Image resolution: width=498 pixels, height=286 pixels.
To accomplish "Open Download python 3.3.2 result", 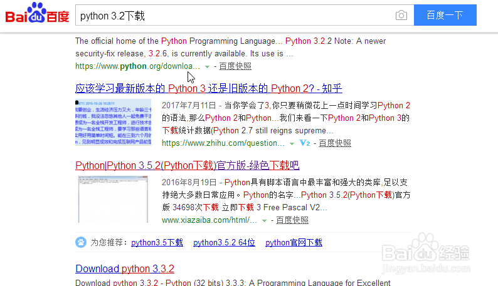I will pos(125,269).
